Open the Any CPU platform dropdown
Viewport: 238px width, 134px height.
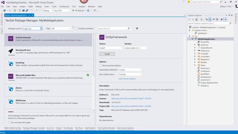62,10
